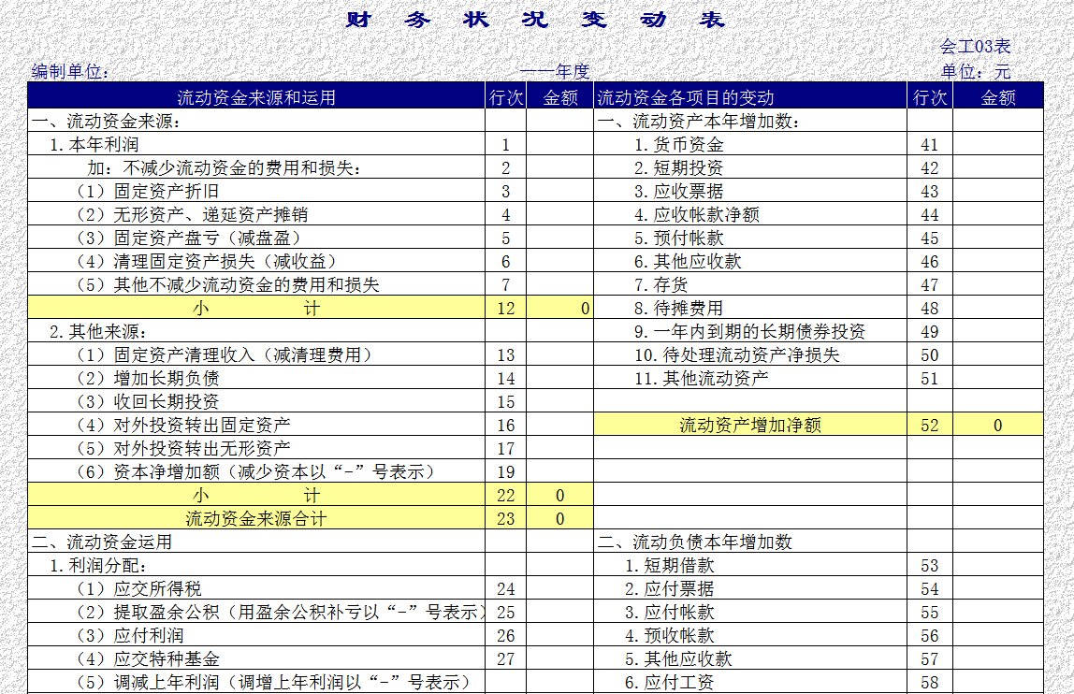The width and height of the screenshot is (1074, 694).
Task: Select the 单位：元 label
Action: [976, 71]
